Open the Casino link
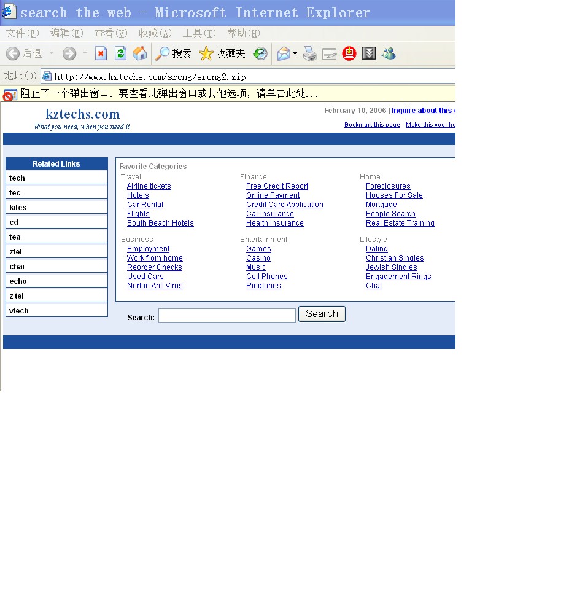569x612 pixels. point(258,258)
